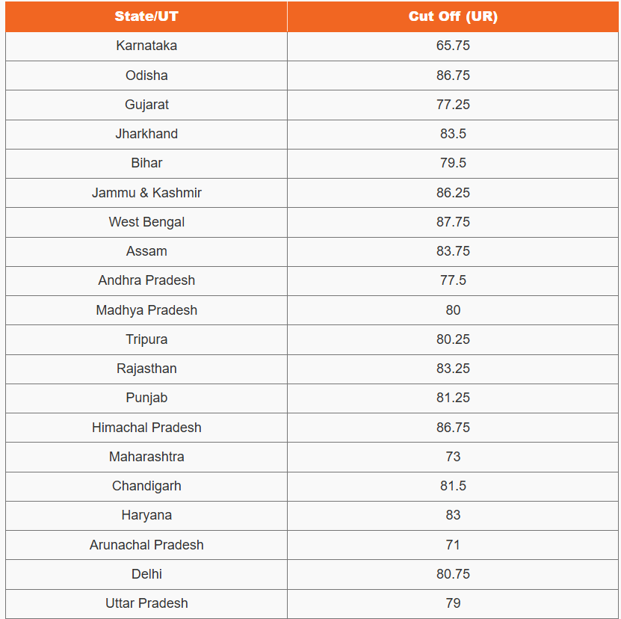Screen dimensions: 621x619
Task: Click the Andhra Pradesh cell
Action: [x=146, y=280]
